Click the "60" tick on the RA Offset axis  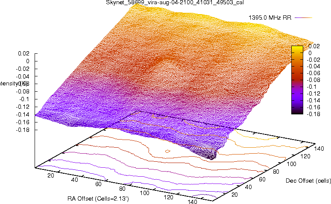(98, 184)
